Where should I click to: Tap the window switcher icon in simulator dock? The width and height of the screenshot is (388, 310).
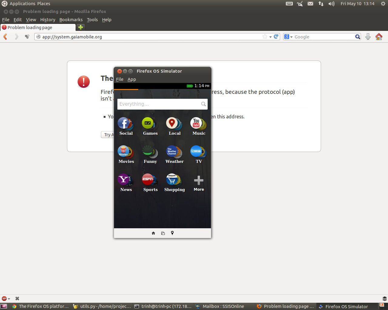(163, 233)
